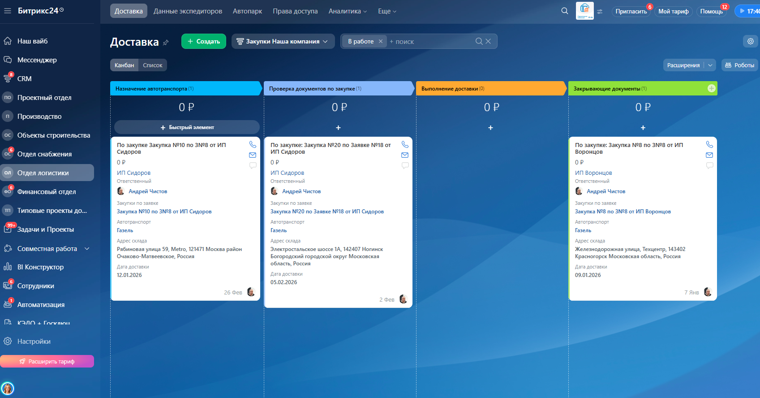Open chat icon on ИП Воронцов card
Viewport: 760px width, 398px height.
(x=709, y=165)
